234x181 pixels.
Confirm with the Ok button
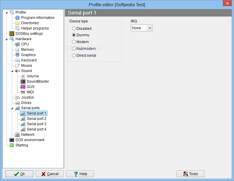(19, 174)
